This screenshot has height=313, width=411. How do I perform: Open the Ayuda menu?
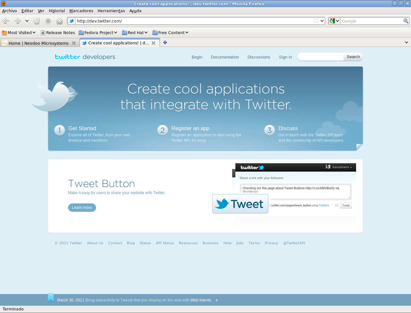(135, 11)
